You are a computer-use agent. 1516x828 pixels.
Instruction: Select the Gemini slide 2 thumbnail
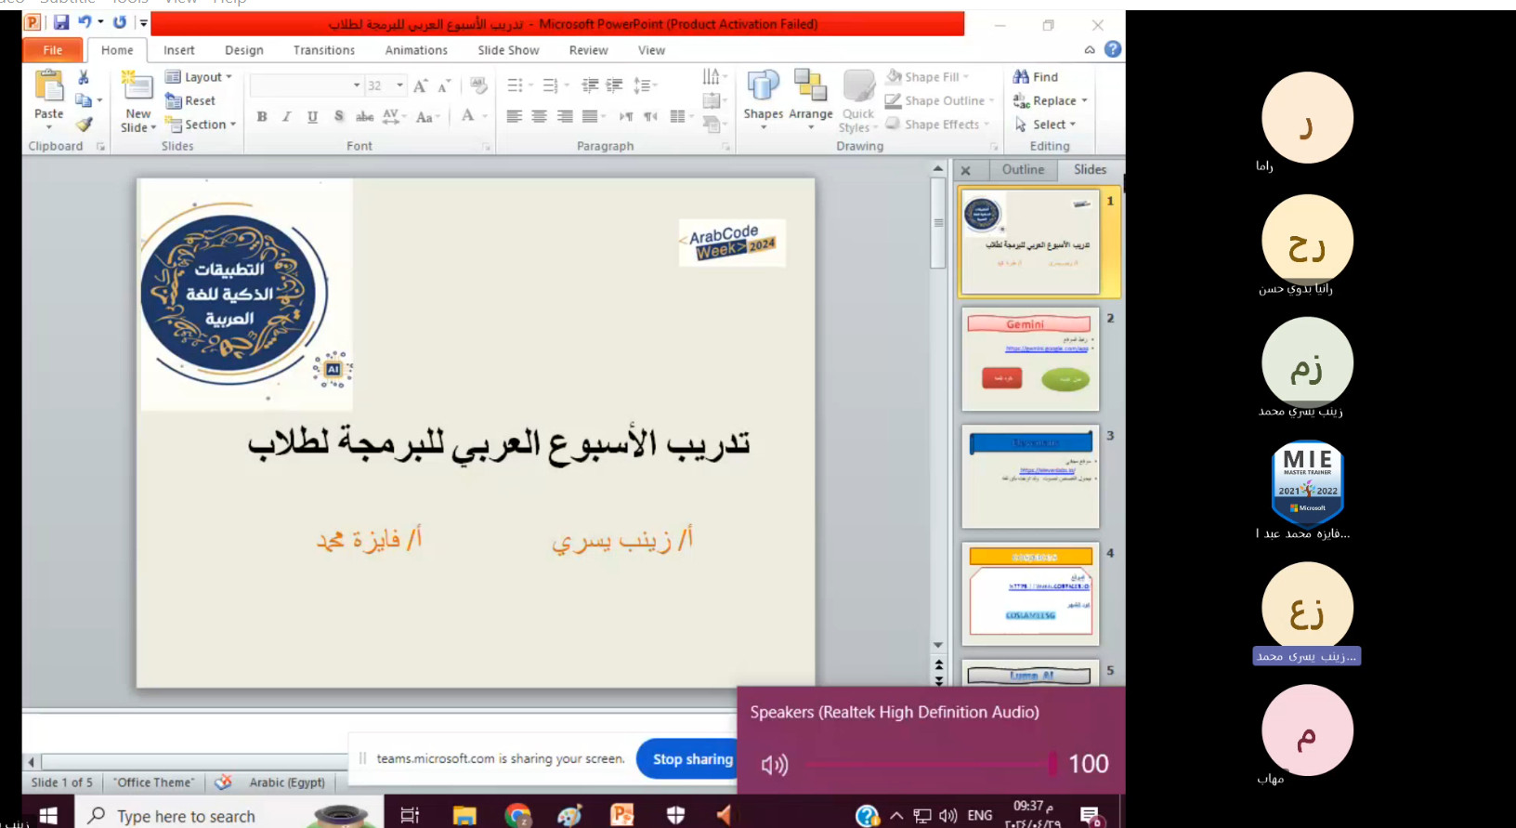(x=1030, y=360)
